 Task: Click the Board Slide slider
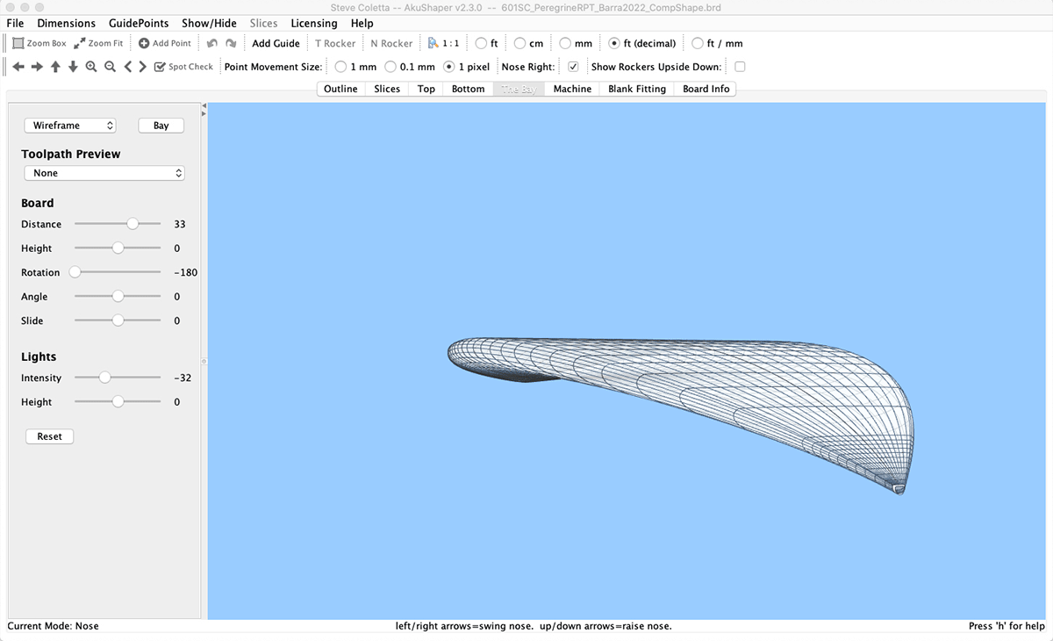point(118,320)
